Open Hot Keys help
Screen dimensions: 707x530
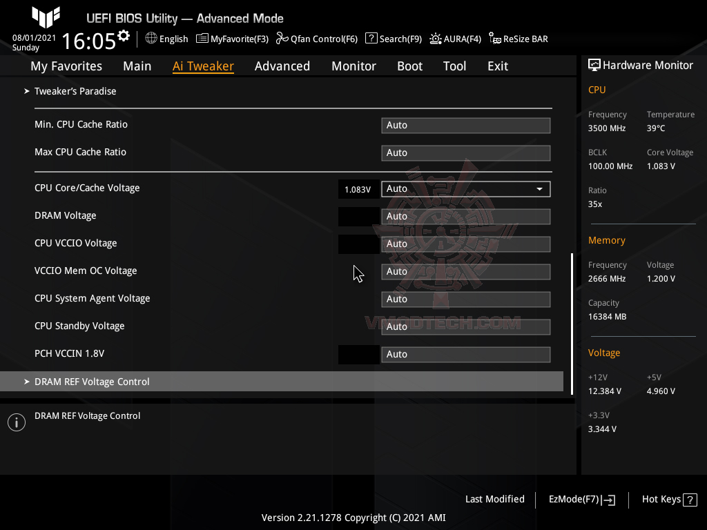[x=669, y=500]
